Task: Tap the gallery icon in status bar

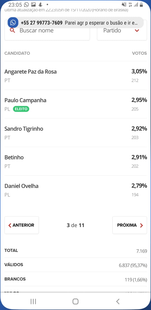Action: point(33,4)
